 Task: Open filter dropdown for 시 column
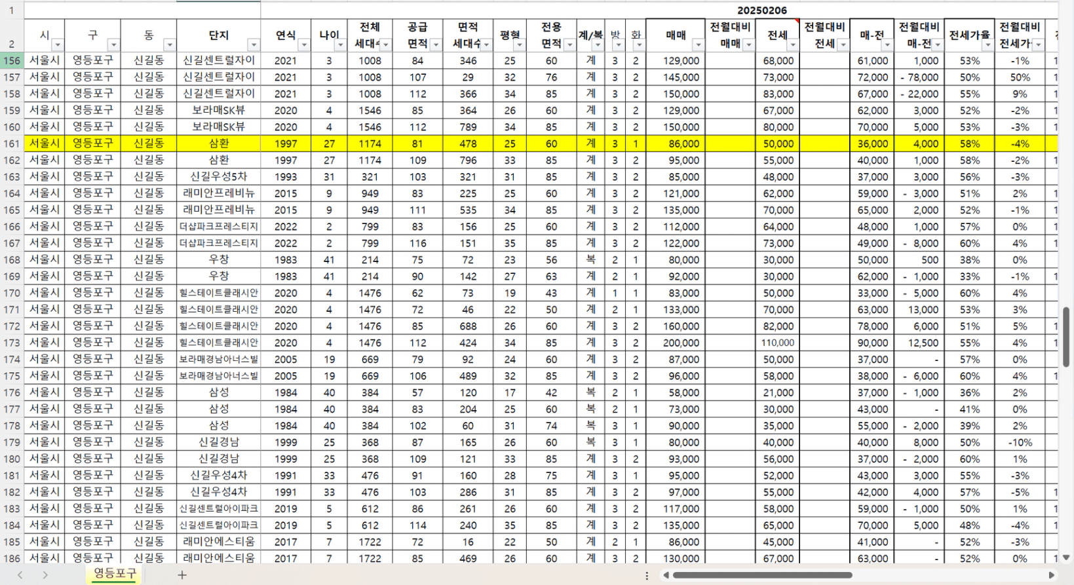58,45
